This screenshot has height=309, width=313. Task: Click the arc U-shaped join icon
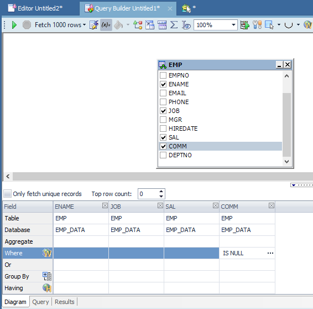click(x=289, y=25)
